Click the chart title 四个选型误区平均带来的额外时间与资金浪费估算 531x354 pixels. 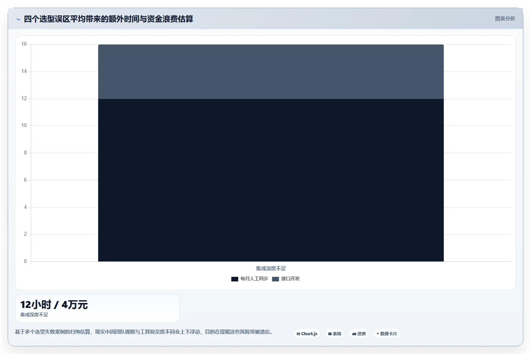click(108, 19)
